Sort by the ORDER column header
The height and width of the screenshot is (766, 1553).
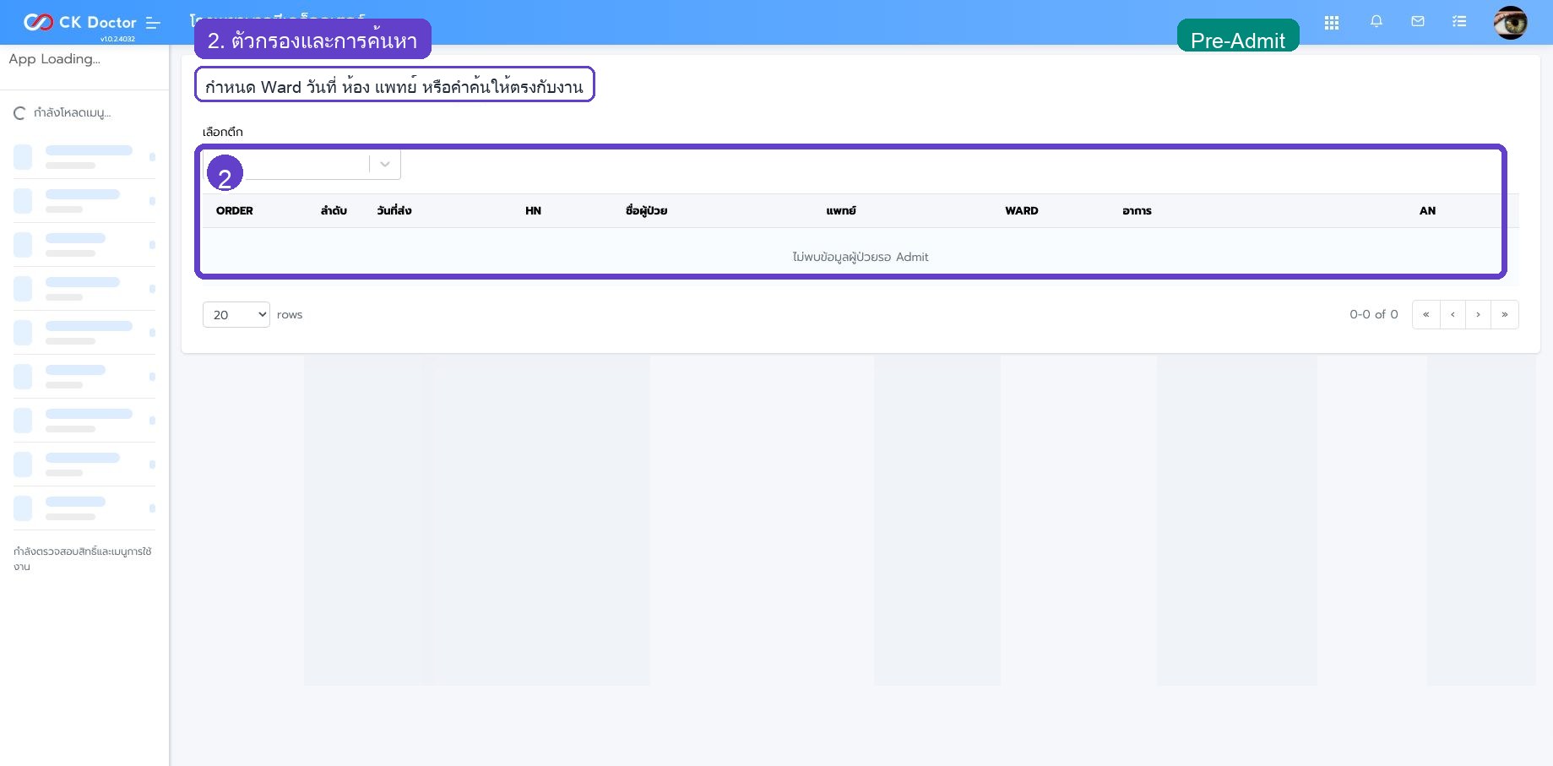coord(235,210)
